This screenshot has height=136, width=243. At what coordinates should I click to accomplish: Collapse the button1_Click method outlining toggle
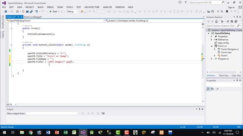click(11, 45)
